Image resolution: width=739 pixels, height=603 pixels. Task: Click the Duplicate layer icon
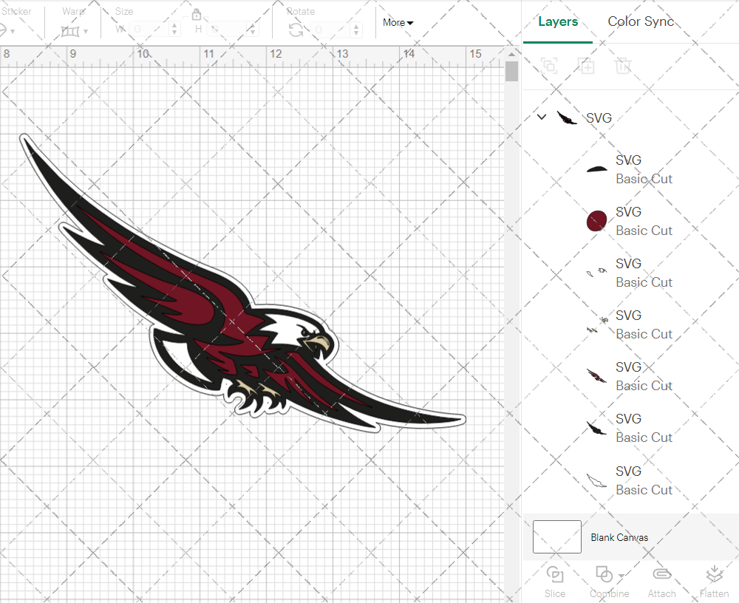click(x=587, y=66)
